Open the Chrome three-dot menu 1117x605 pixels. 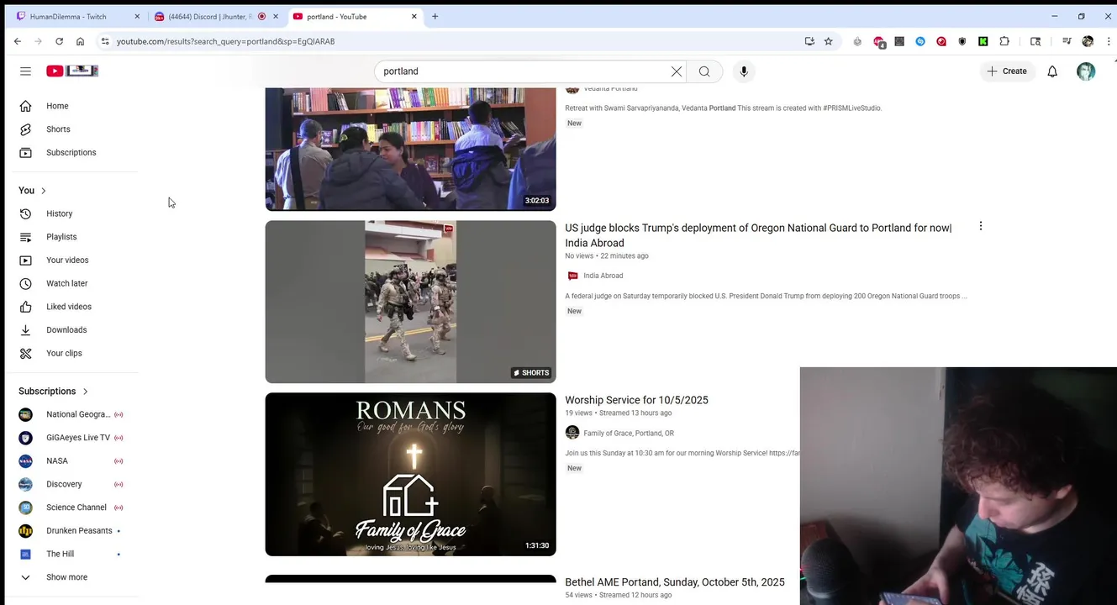(x=1109, y=41)
